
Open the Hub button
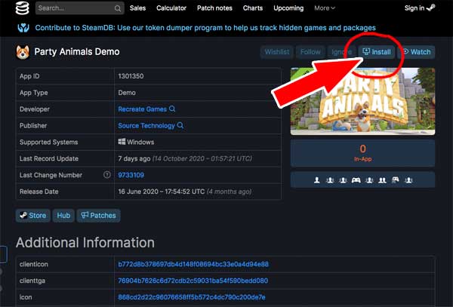(x=63, y=216)
